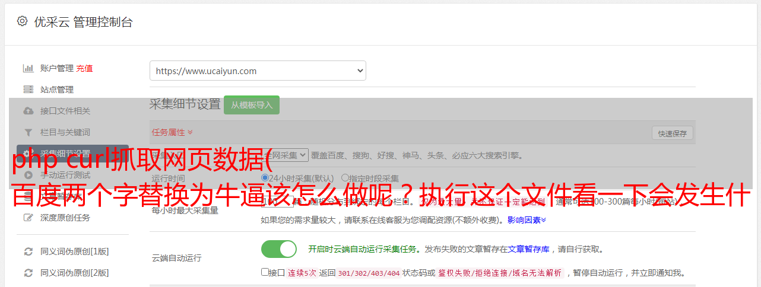Click the bar chart icon for 账户管理

click(x=28, y=68)
